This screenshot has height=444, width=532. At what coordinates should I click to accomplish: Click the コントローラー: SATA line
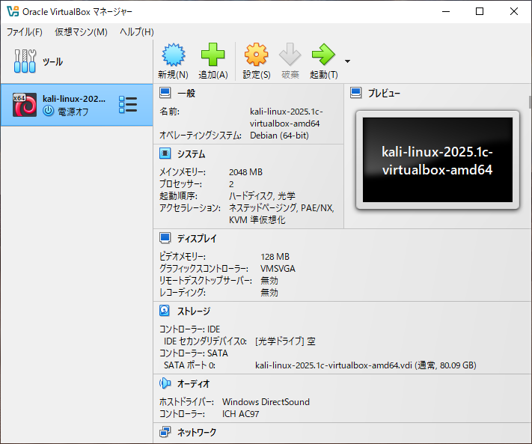pos(194,353)
